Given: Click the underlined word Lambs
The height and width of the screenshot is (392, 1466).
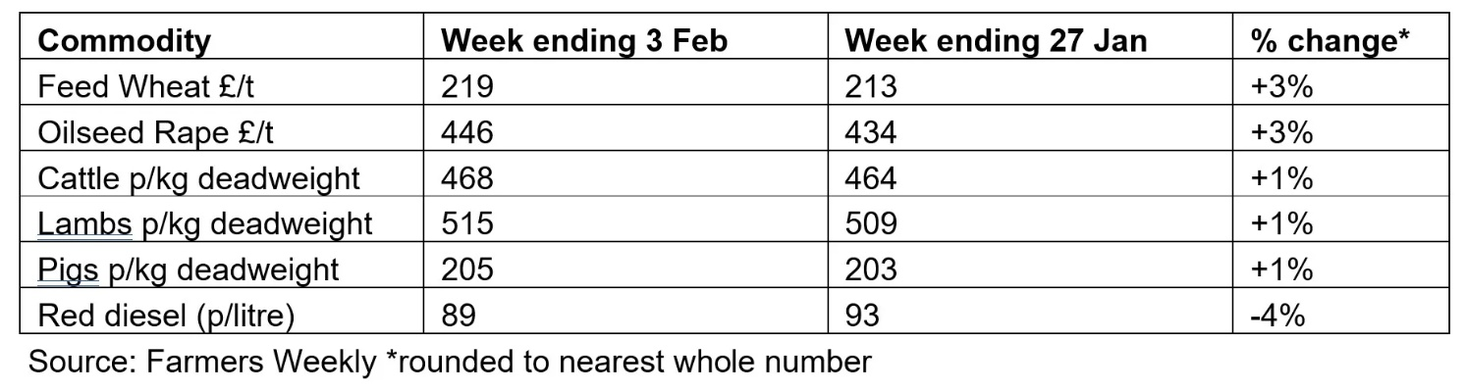Looking at the screenshot, I should click(84, 223).
